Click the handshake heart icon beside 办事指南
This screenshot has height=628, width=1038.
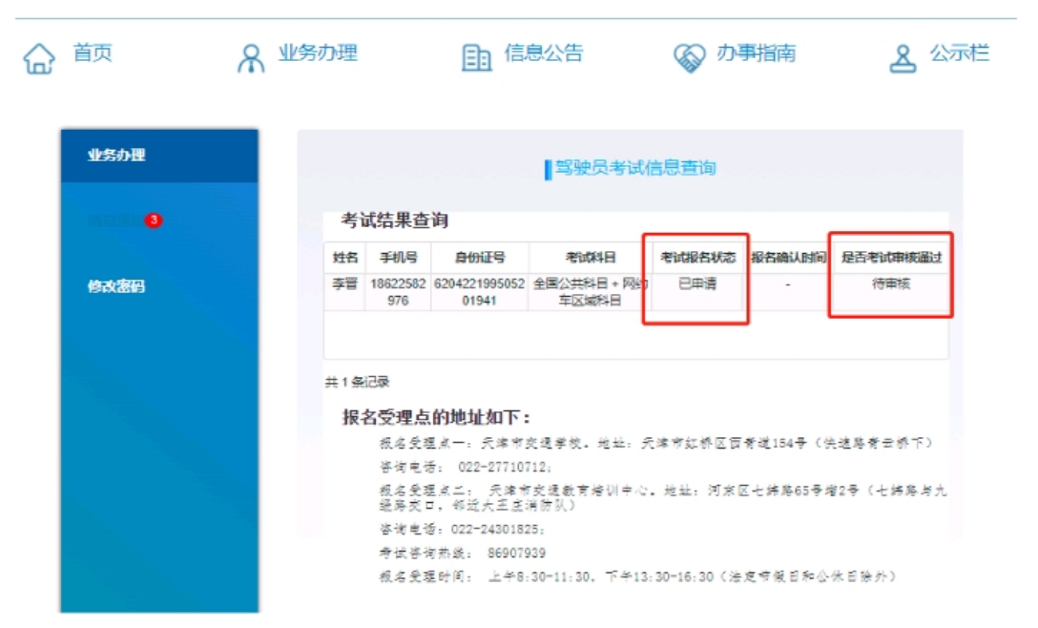(689, 58)
